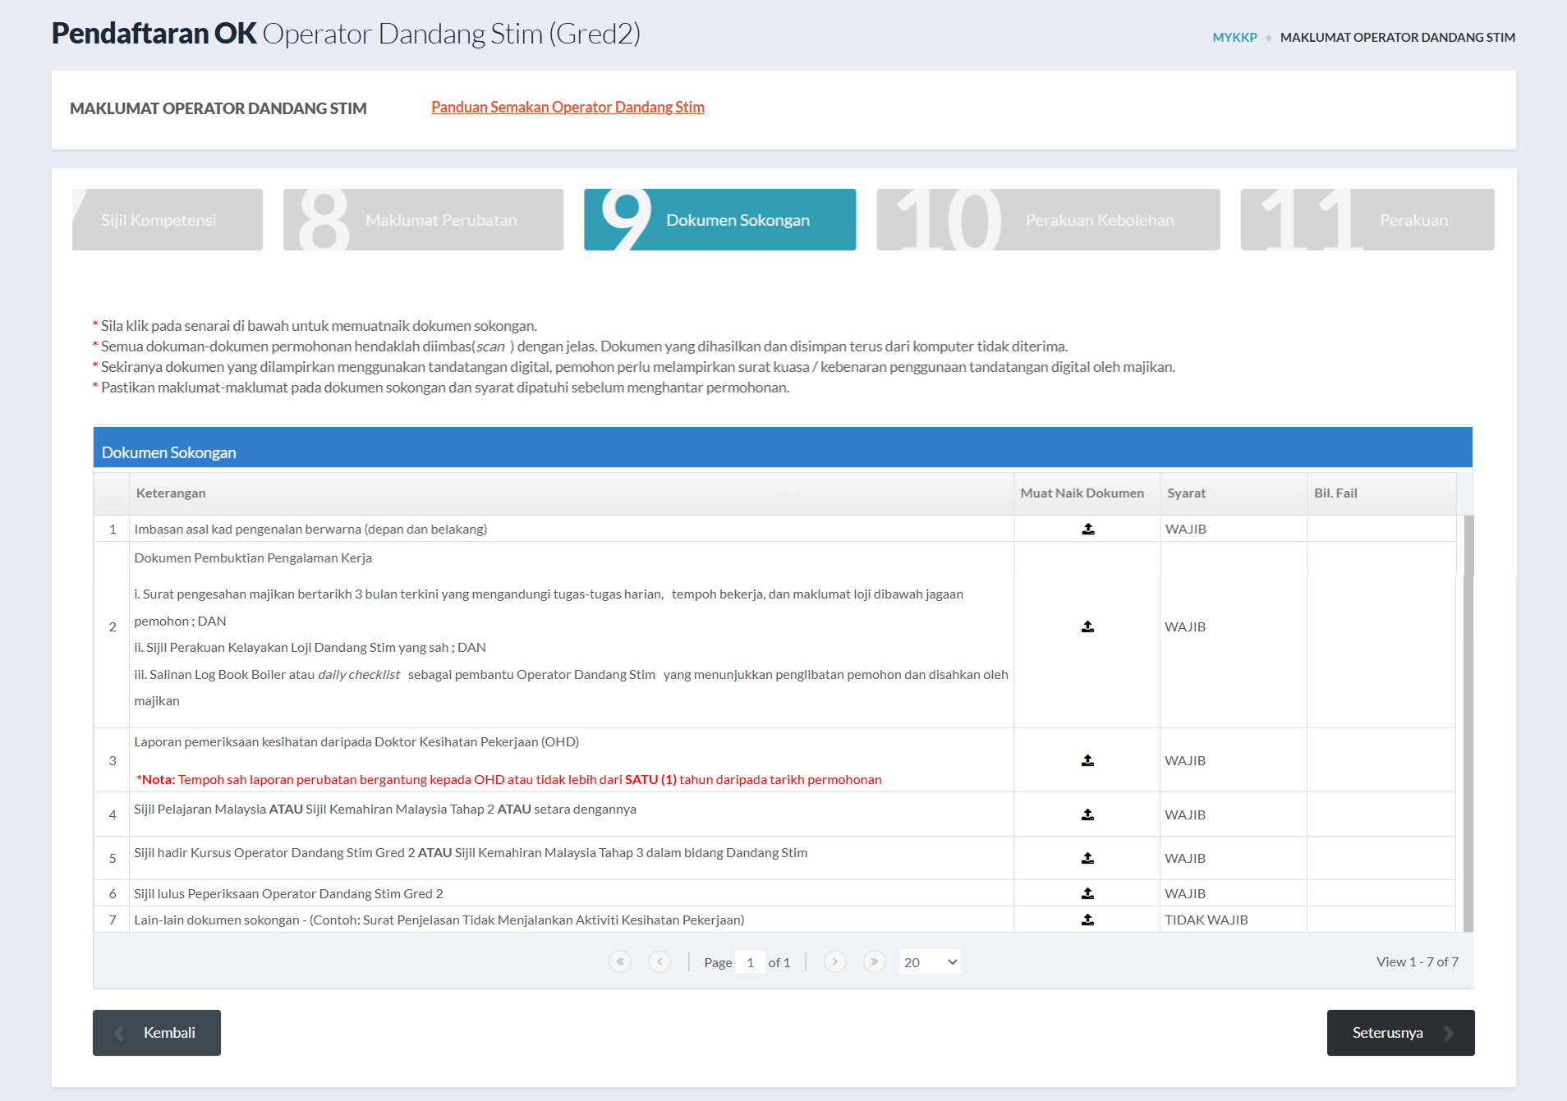This screenshot has width=1567, height=1101.
Task: Open rows-per-page dropdown showing 20
Action: coord(930,962)
